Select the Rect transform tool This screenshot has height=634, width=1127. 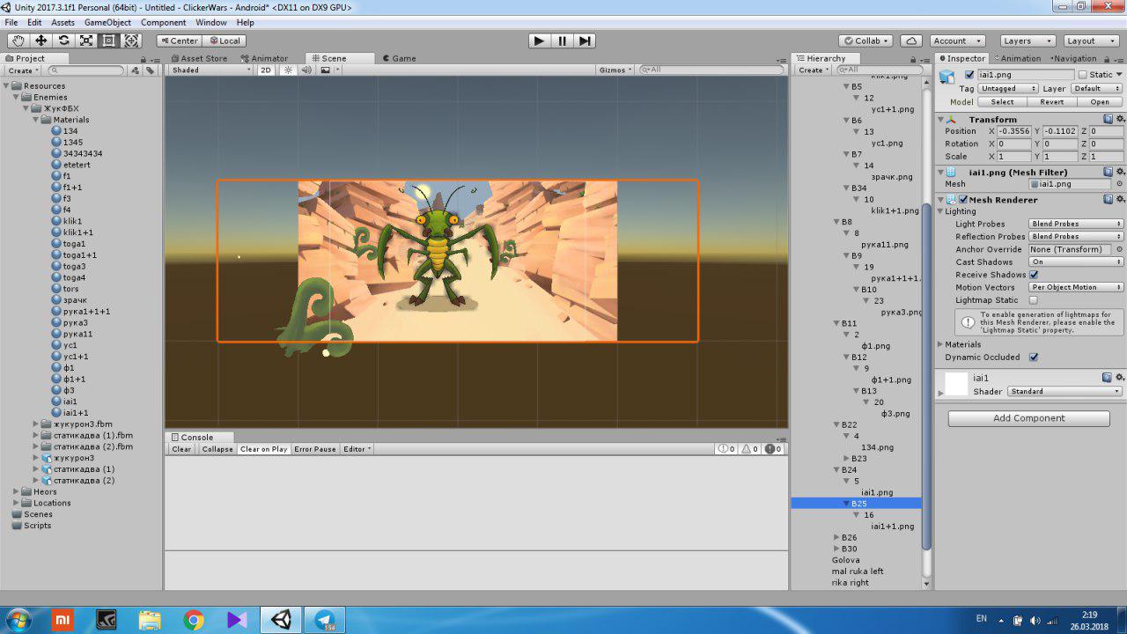point(109,41)
